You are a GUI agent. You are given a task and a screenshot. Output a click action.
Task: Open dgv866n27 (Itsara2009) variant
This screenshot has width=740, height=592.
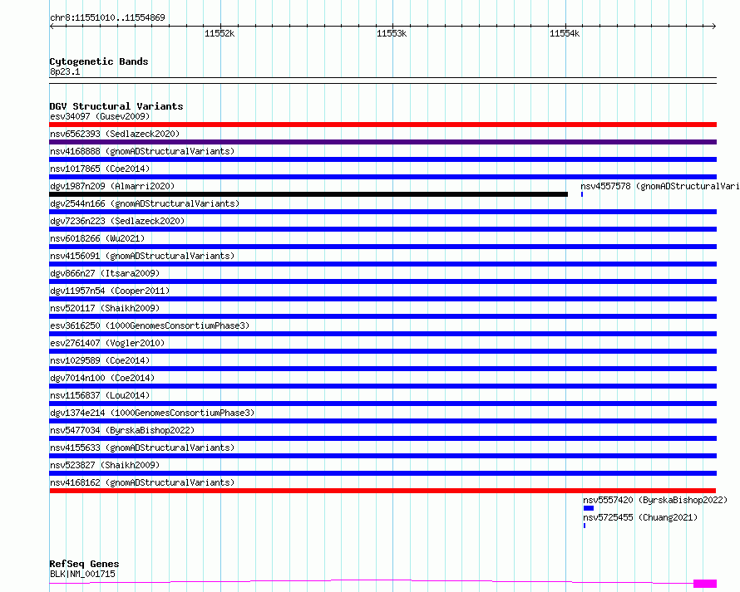click(x=105, y=273)
